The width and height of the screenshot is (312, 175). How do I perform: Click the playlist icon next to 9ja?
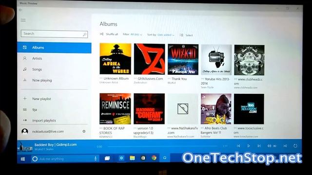click(25, 109)
